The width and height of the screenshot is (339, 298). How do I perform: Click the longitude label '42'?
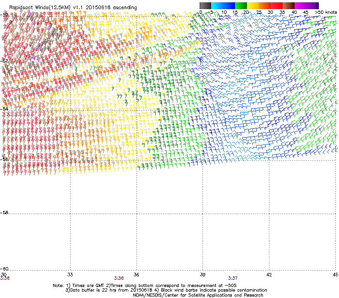click(269, 275)
